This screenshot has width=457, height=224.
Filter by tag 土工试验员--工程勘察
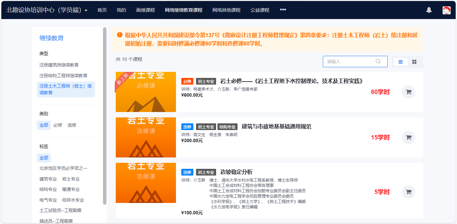[61, 210]
